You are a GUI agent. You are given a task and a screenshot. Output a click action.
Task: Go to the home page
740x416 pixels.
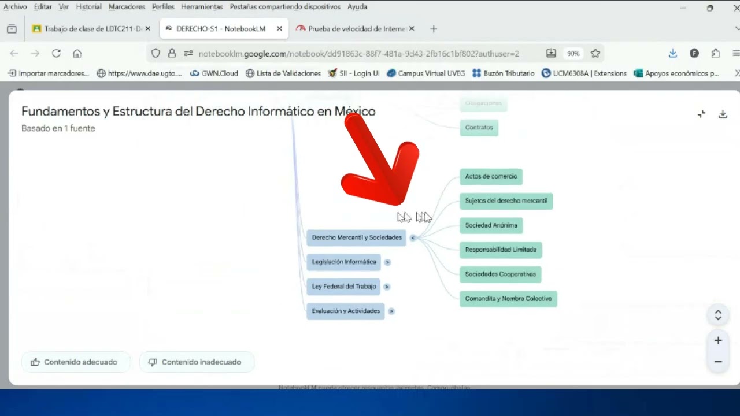pyautogui.click(x=77, y=53)
